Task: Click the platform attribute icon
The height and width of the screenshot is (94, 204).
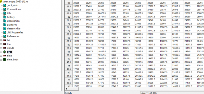Action: coord(5,25)
